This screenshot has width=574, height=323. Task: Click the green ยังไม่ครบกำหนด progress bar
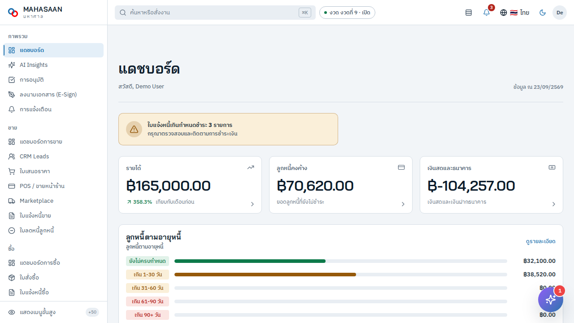point(250,261)
